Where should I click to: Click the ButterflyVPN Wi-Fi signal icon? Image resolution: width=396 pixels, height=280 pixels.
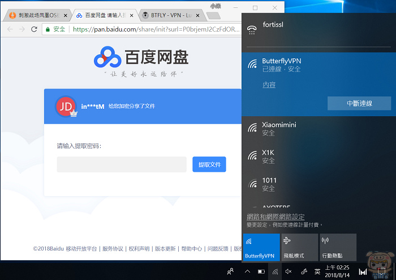tap(252, 63)
